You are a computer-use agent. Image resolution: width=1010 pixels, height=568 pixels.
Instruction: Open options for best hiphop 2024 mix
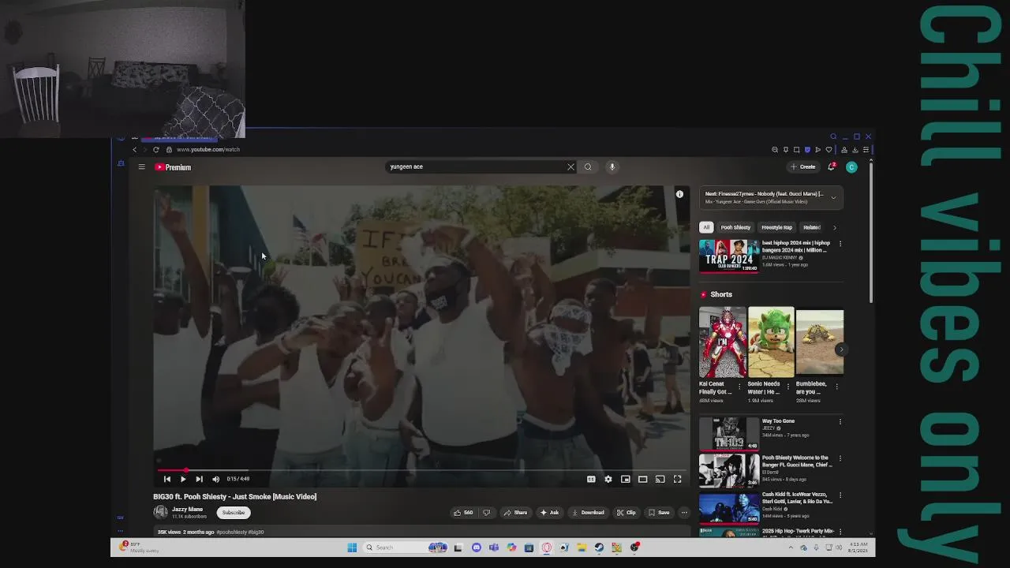[840, 244]
